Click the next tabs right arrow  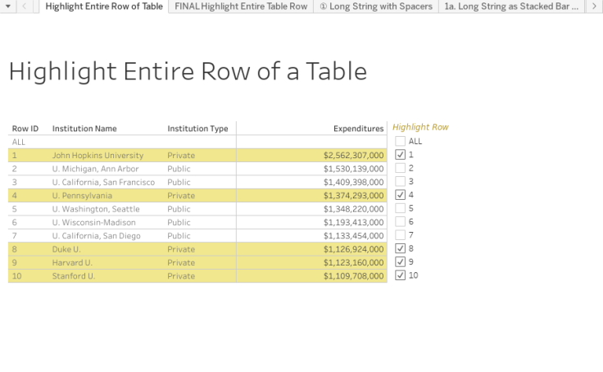(x=594, y=7)
